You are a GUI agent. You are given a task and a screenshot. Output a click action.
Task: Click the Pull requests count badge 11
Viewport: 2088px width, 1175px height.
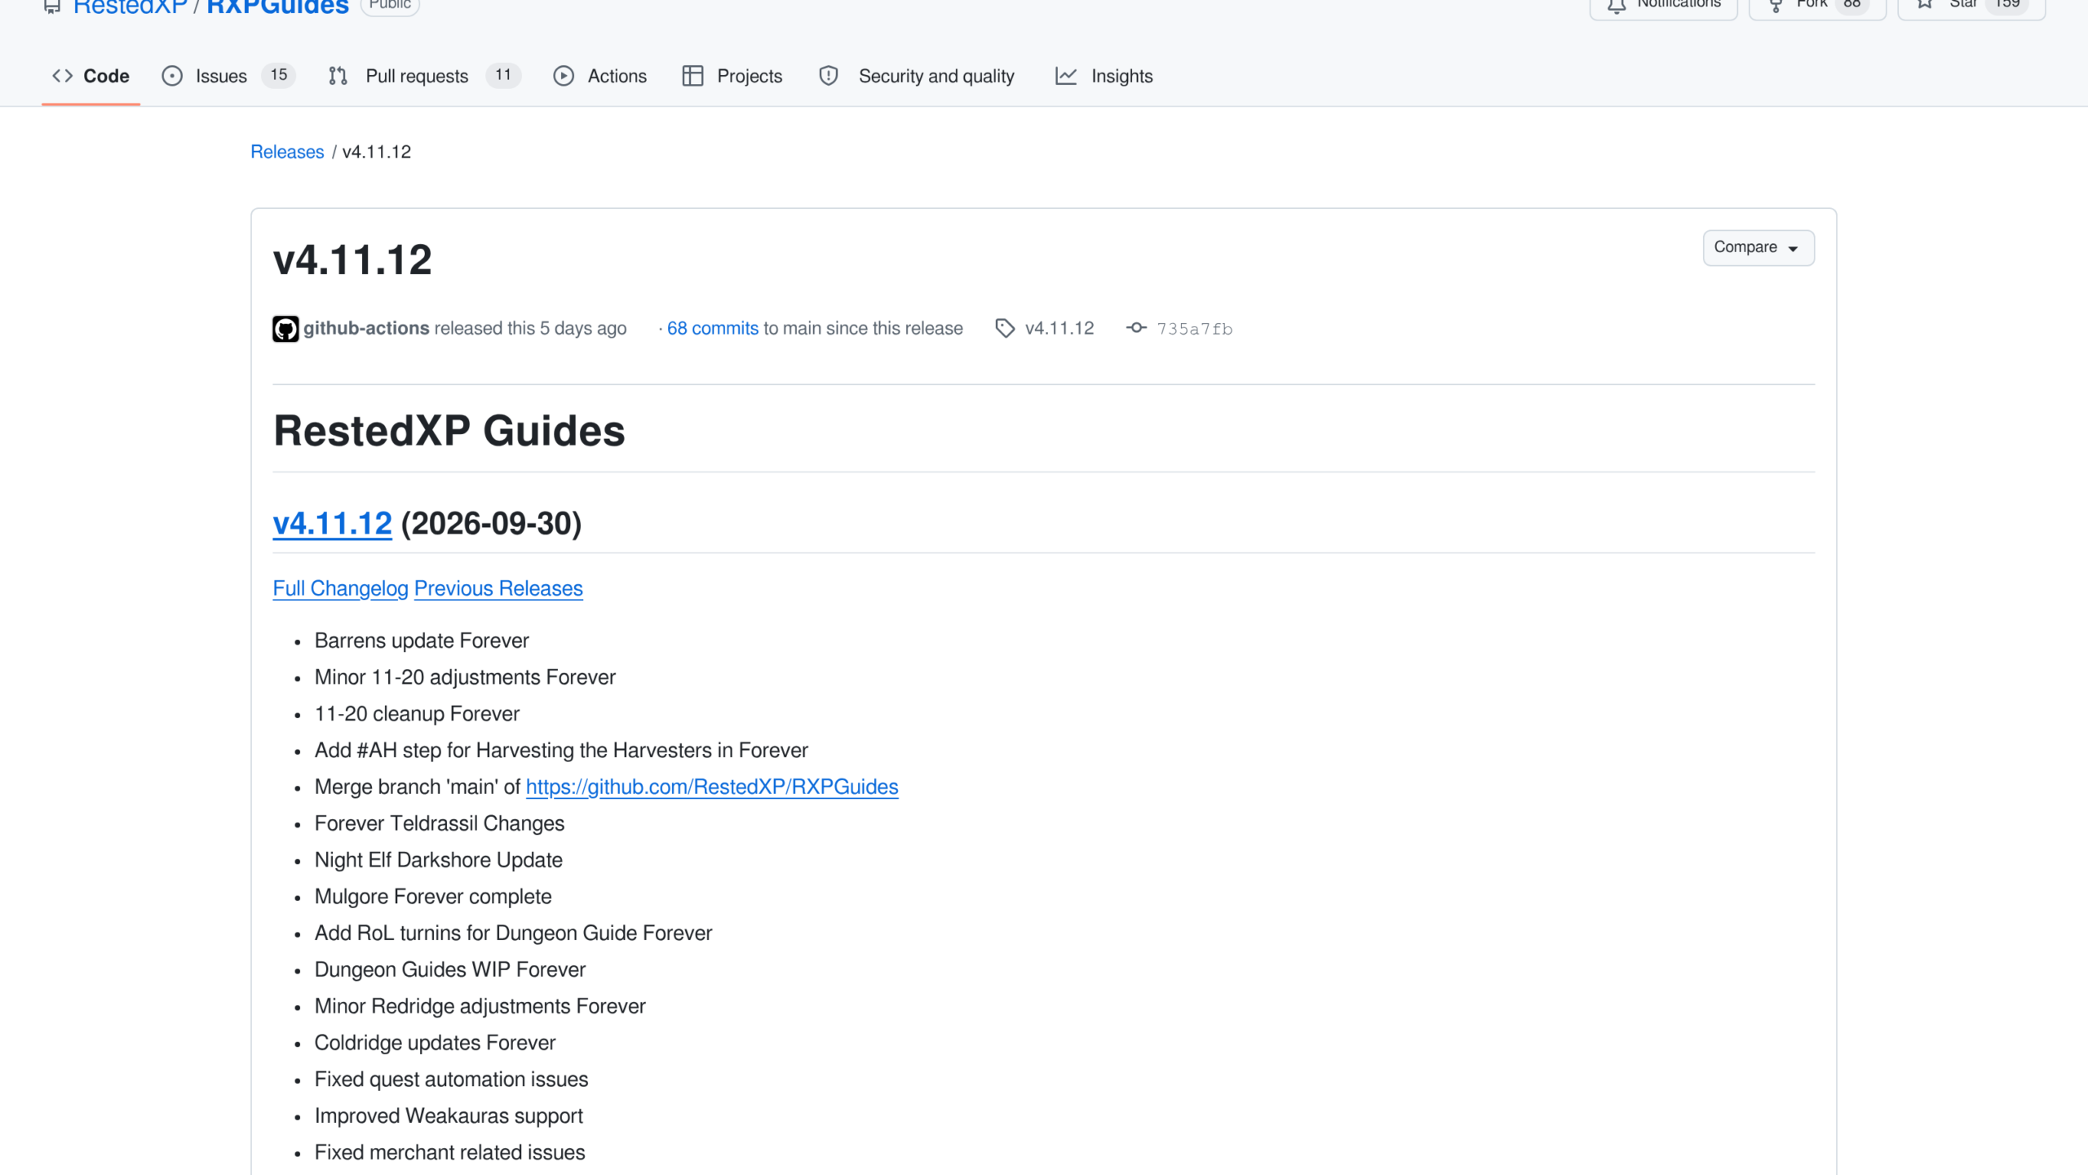(x=503, y=75)
